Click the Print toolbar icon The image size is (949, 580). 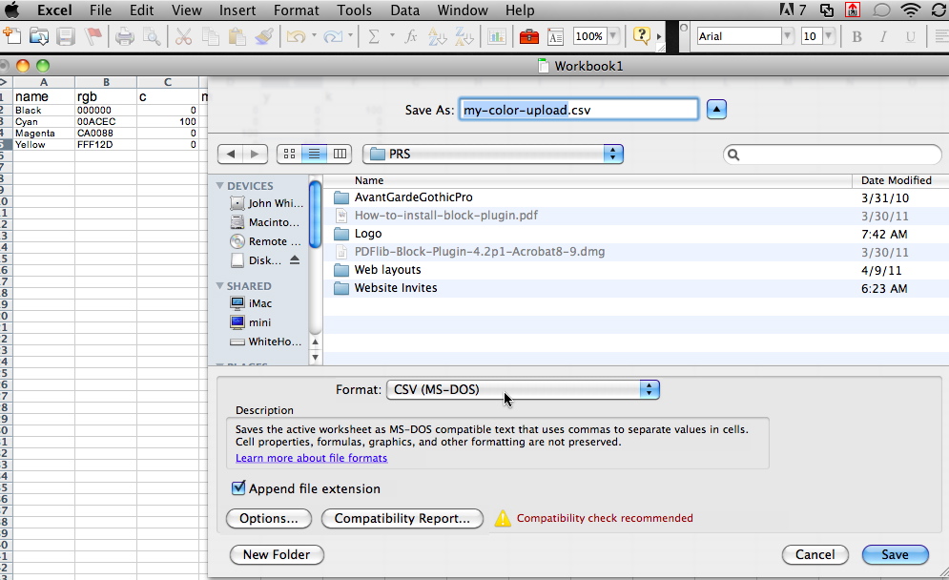(x=125, y=36)
